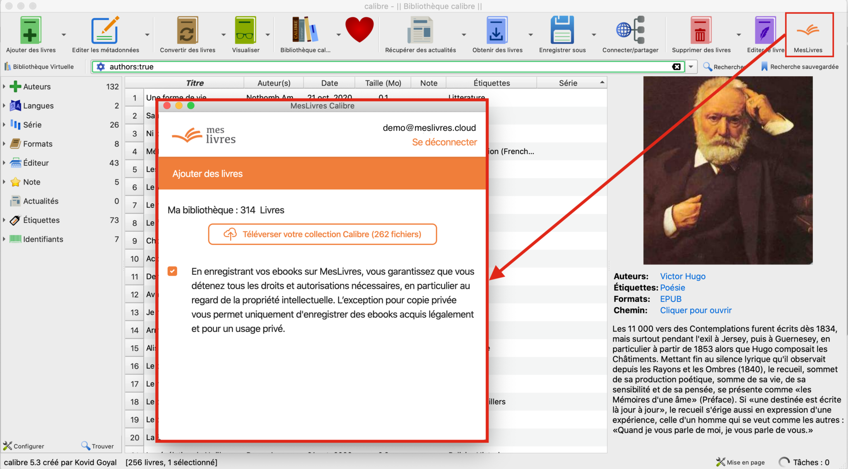This screenshot has height=469, width=848.
Task: Launch the MesLivres plugin icon
Action: tap(808, 30)
